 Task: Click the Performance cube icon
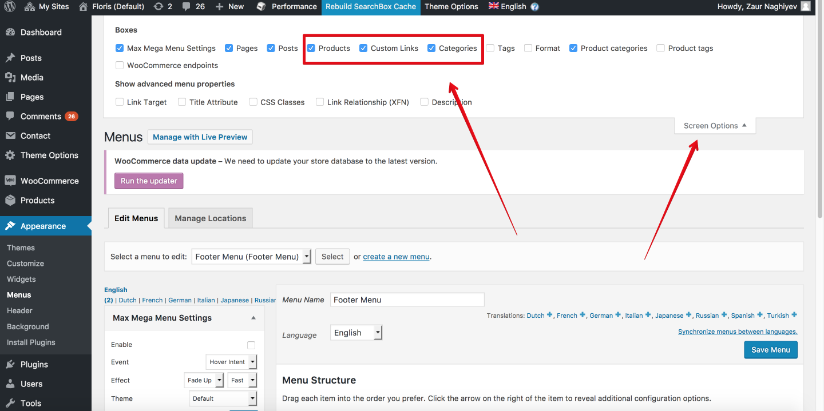[262, 7]
